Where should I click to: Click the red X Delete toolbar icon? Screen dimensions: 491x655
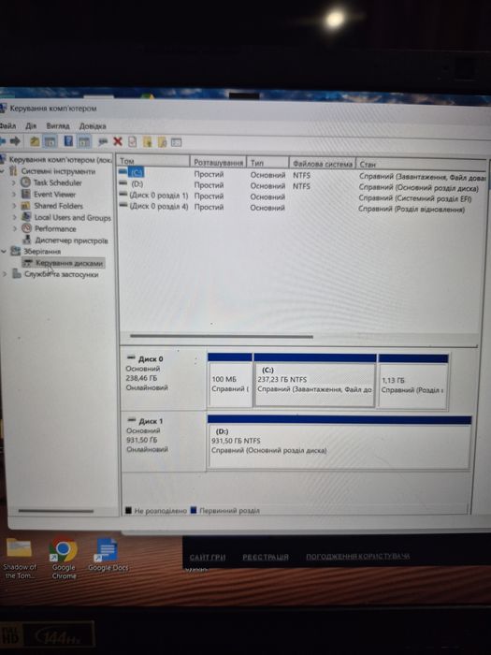click(x=118, y=141)
